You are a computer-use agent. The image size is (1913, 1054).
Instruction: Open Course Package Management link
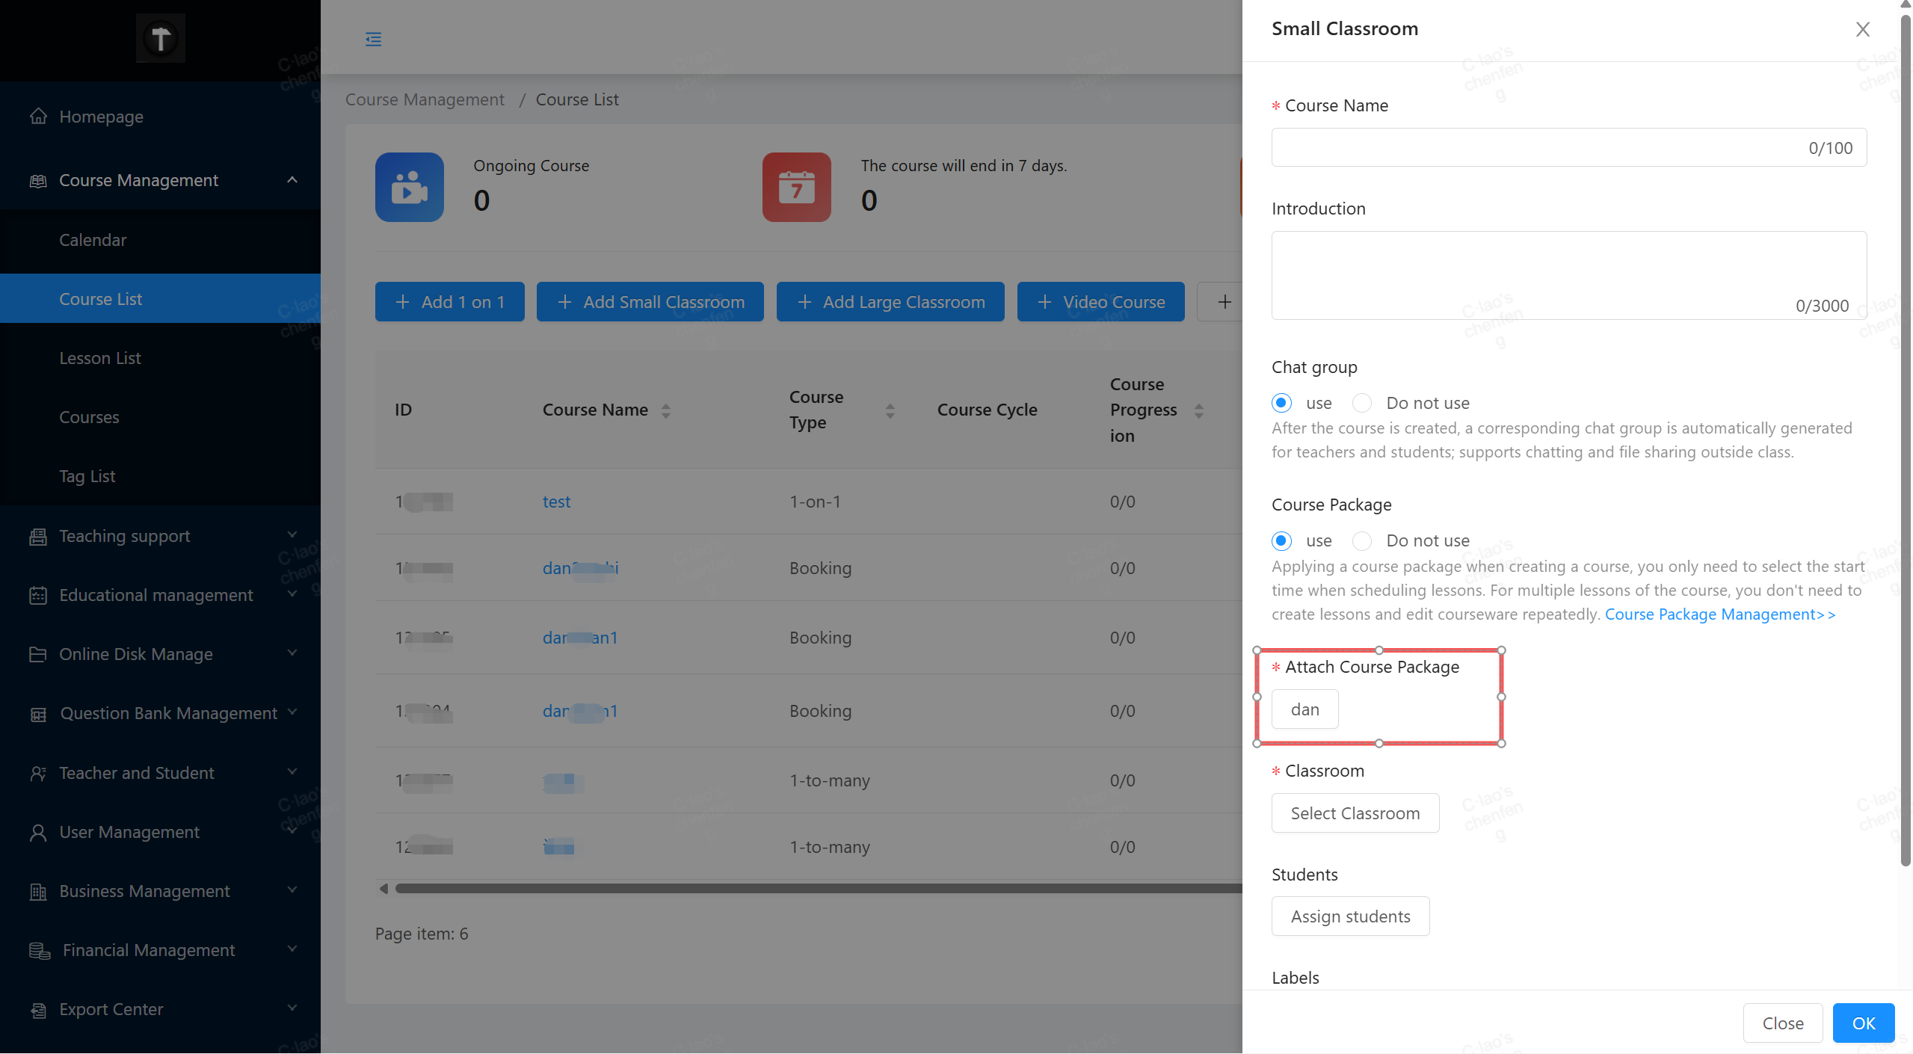coord(1719,614)
